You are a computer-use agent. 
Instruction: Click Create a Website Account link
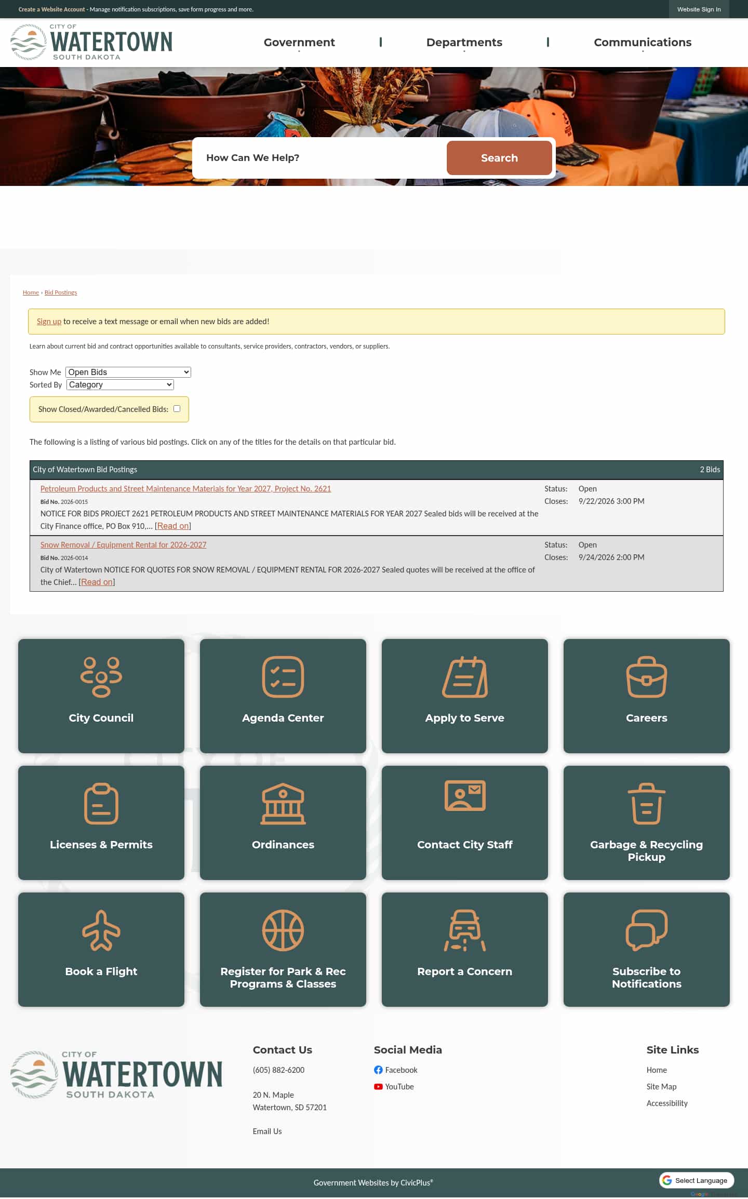tap(51, 9)
